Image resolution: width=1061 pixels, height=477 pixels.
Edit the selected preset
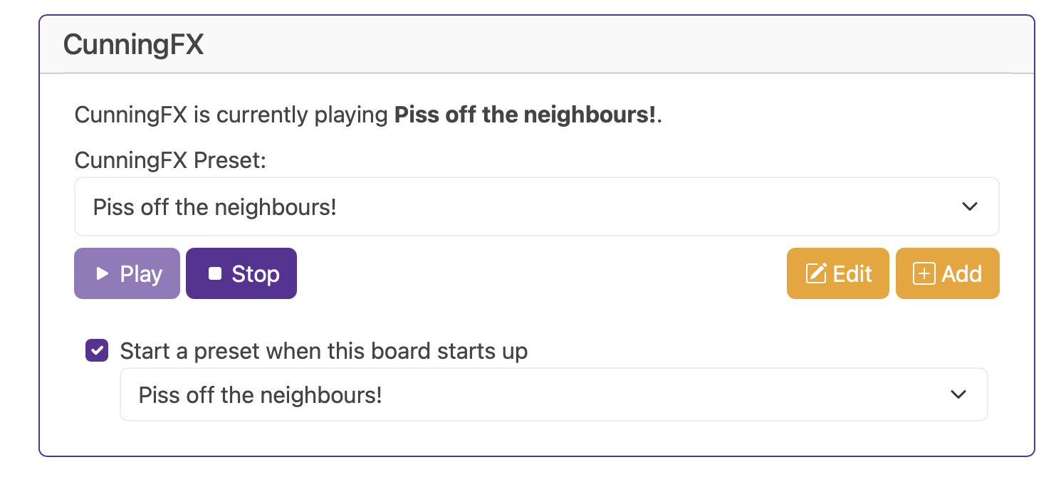coord(838,273)
